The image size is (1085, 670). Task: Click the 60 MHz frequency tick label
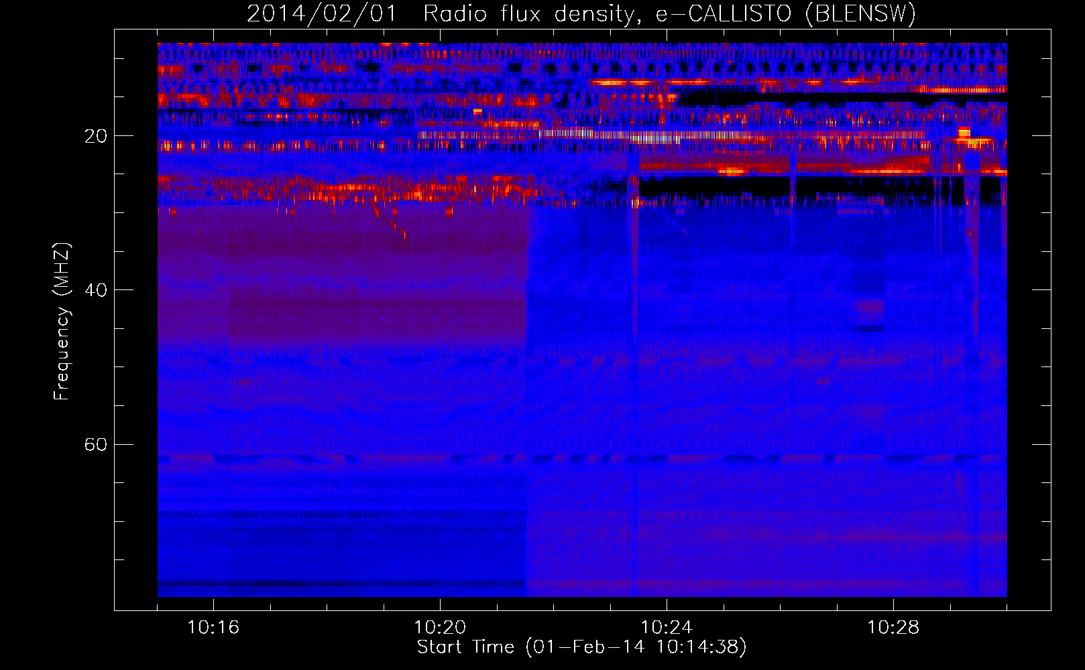tap(96, 445)
